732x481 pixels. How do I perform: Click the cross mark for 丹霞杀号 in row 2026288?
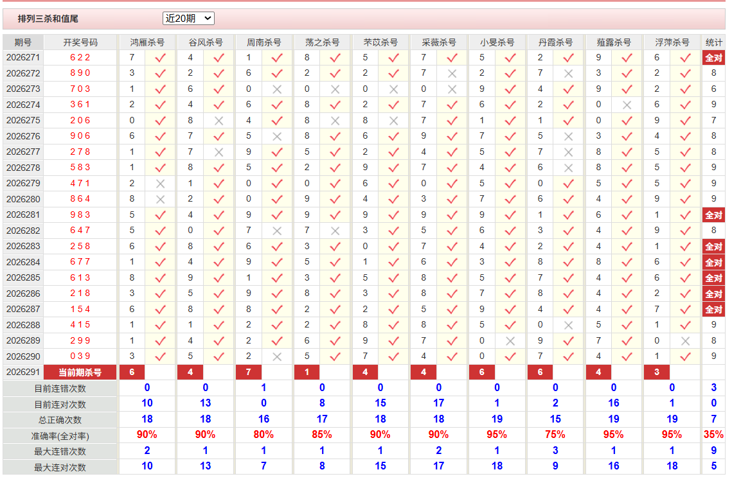pyautogui.click(x=568, y=325)
